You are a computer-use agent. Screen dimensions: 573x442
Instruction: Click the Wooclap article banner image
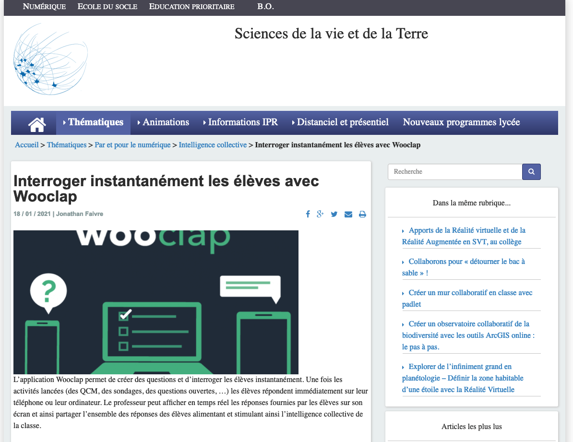point(156,302)
